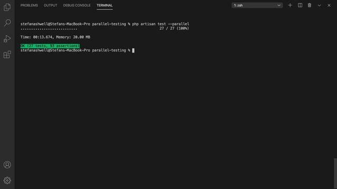Open the Search view
This screenshot has width=337, height=189.
pyautogui.click(x=7, y=23)
